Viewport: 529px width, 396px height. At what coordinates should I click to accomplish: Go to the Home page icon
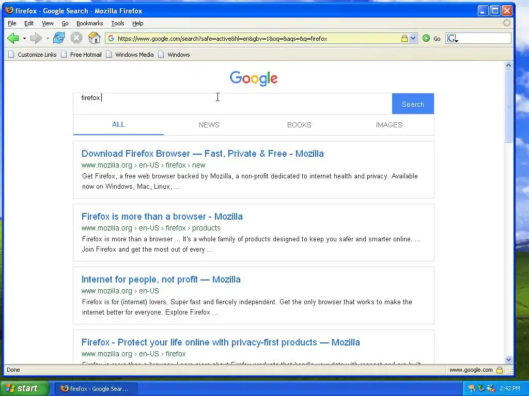point(94,38)
